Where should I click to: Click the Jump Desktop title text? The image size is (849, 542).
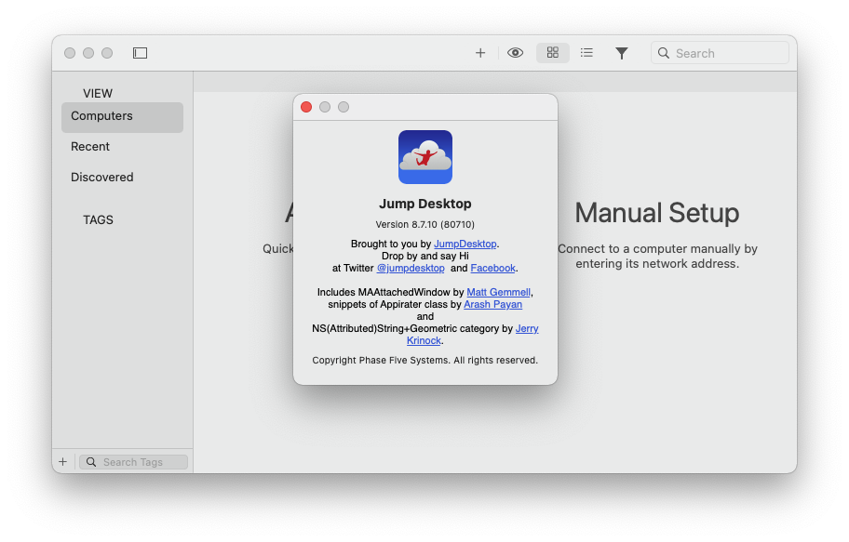(425, 204)
